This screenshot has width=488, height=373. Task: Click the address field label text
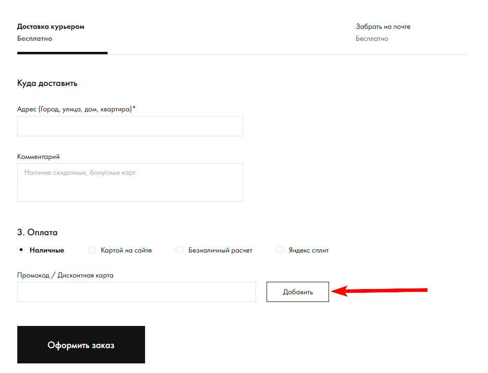pos(76,108)
